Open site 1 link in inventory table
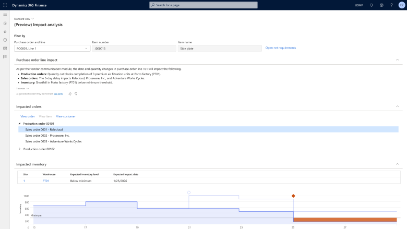 [24, 181]
